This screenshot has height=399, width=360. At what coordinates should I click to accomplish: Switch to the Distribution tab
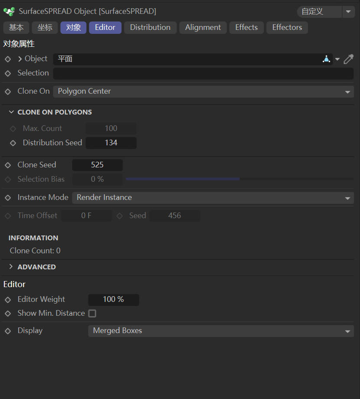[x=150, y=27]
